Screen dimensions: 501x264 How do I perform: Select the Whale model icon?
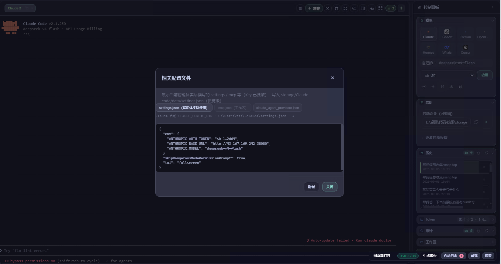point(447,49)
